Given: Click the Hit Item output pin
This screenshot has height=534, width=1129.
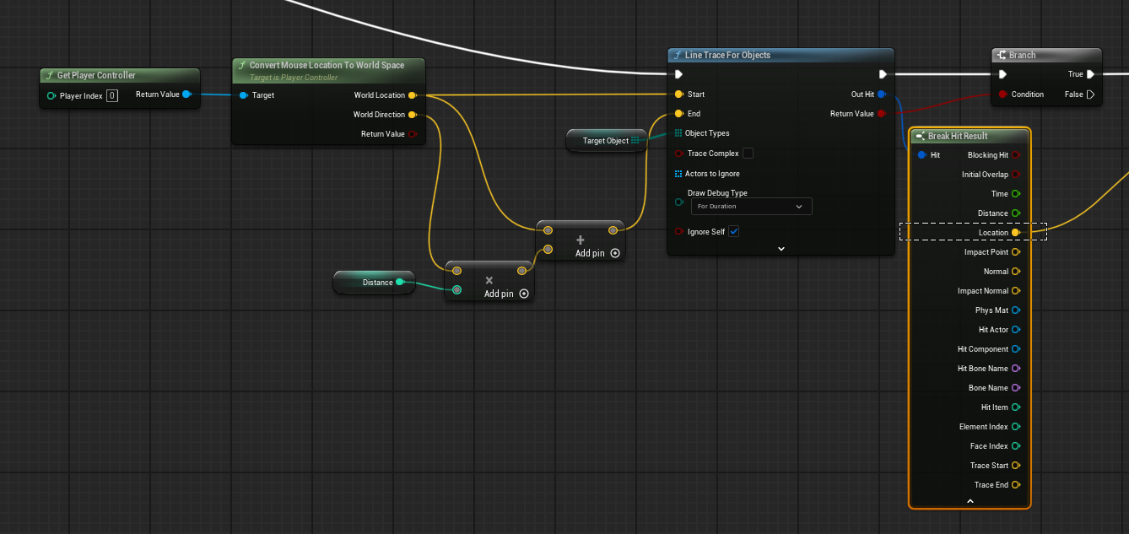Looking at the screenshot, I should click(x=1016, y=407).
